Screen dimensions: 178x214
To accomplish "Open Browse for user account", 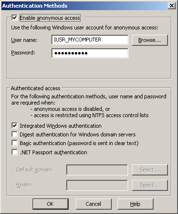I will point(150,40).
